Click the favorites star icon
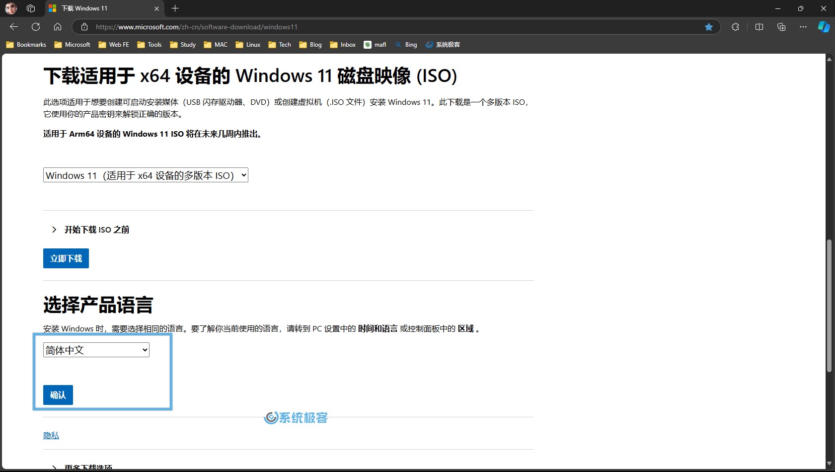 (709, 27)
